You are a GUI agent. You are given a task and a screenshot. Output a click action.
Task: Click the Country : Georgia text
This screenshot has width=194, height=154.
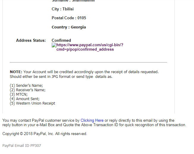pos(69,27)
